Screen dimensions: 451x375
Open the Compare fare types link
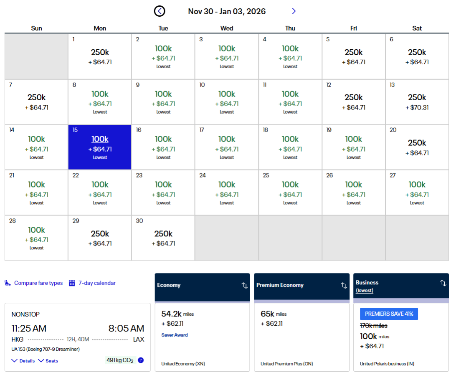[38, 283]
